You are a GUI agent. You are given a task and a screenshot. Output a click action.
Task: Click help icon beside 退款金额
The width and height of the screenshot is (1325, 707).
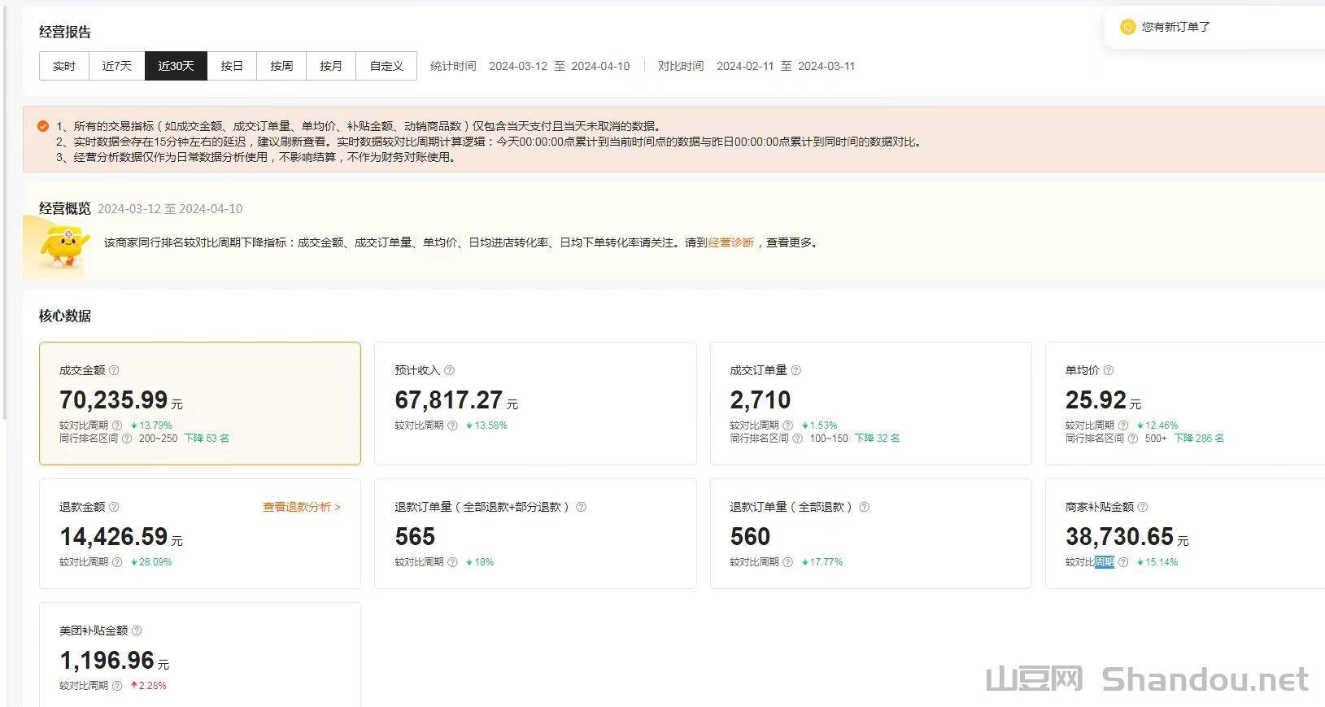coord(114,507)
